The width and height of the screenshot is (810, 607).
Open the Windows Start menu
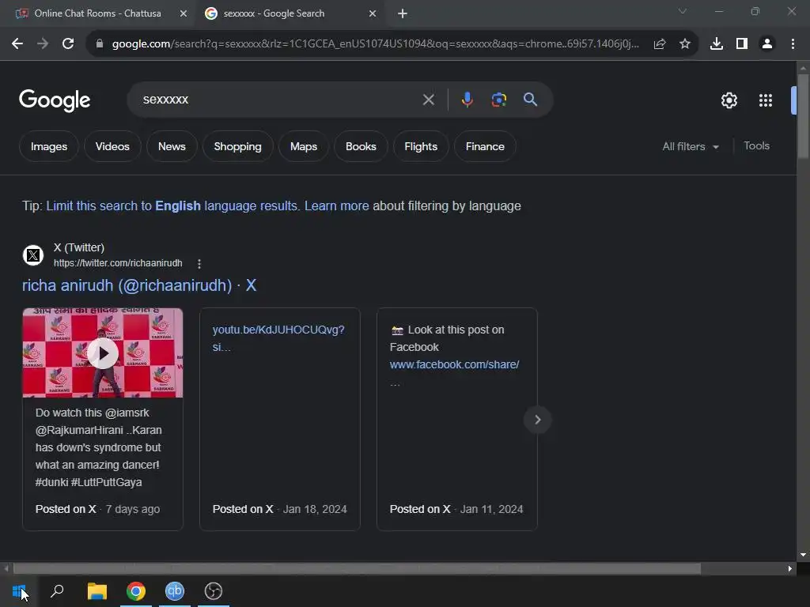pyautogui.click(x=19, y=591)
